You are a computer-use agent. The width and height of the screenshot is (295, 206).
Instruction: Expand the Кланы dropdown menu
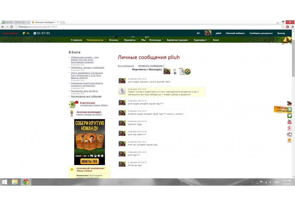coord(114,40)
